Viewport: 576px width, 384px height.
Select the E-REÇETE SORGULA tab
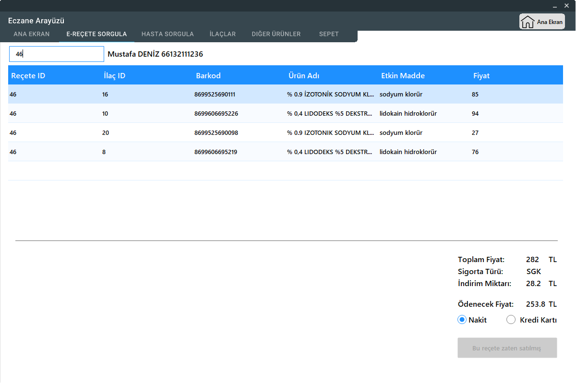[96, 34]
